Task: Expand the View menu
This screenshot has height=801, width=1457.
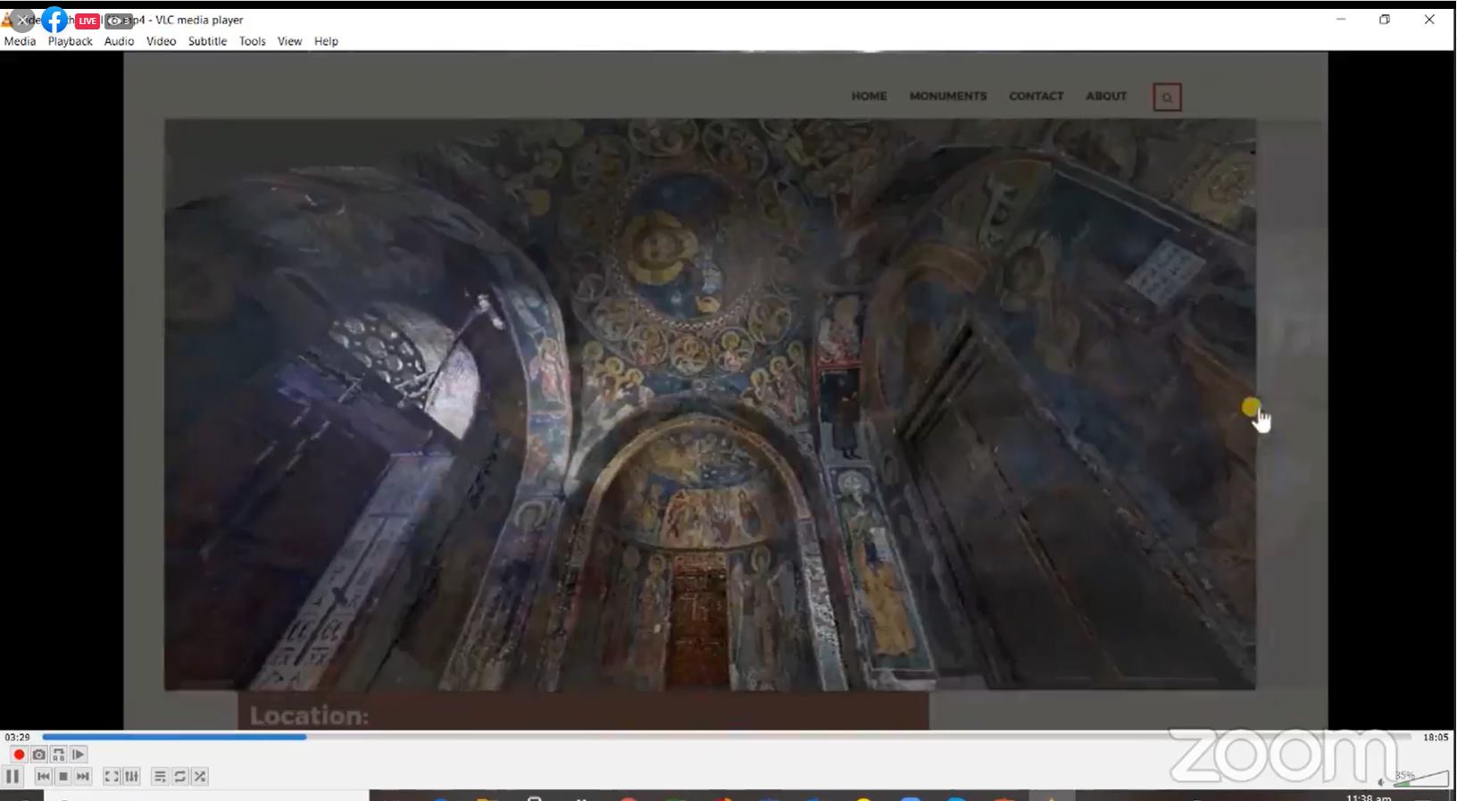Action: point(289,41)
